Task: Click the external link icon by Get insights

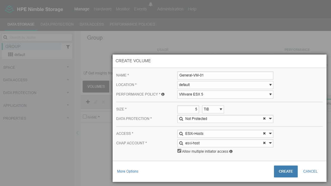Action: click(x=85, y=73)
